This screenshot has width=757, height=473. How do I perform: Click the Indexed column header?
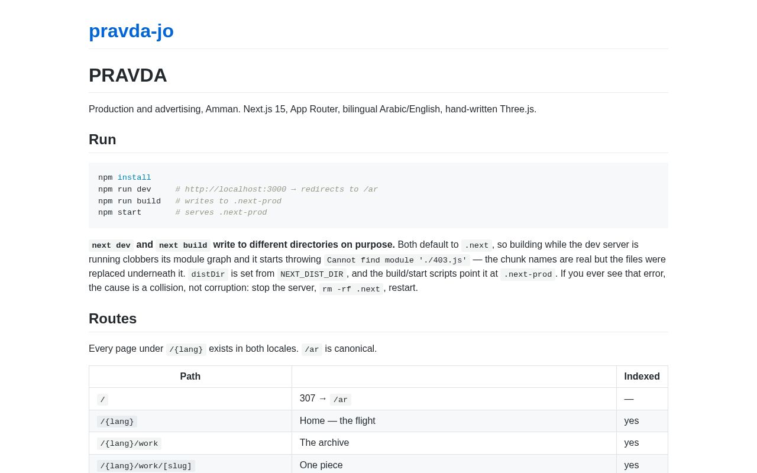pyautogui.click(x=642, y=377)
